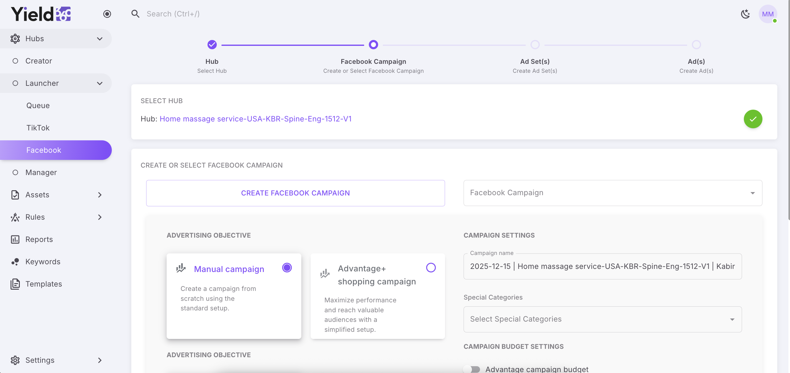Screen dimensions: 790x373
Task: Open Select Special Categories dropdown
Action: pyautogui.click(x=602, y=319)
